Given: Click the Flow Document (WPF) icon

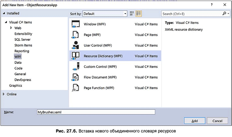Looking at the screenshot, I should (x=76, y=77).
